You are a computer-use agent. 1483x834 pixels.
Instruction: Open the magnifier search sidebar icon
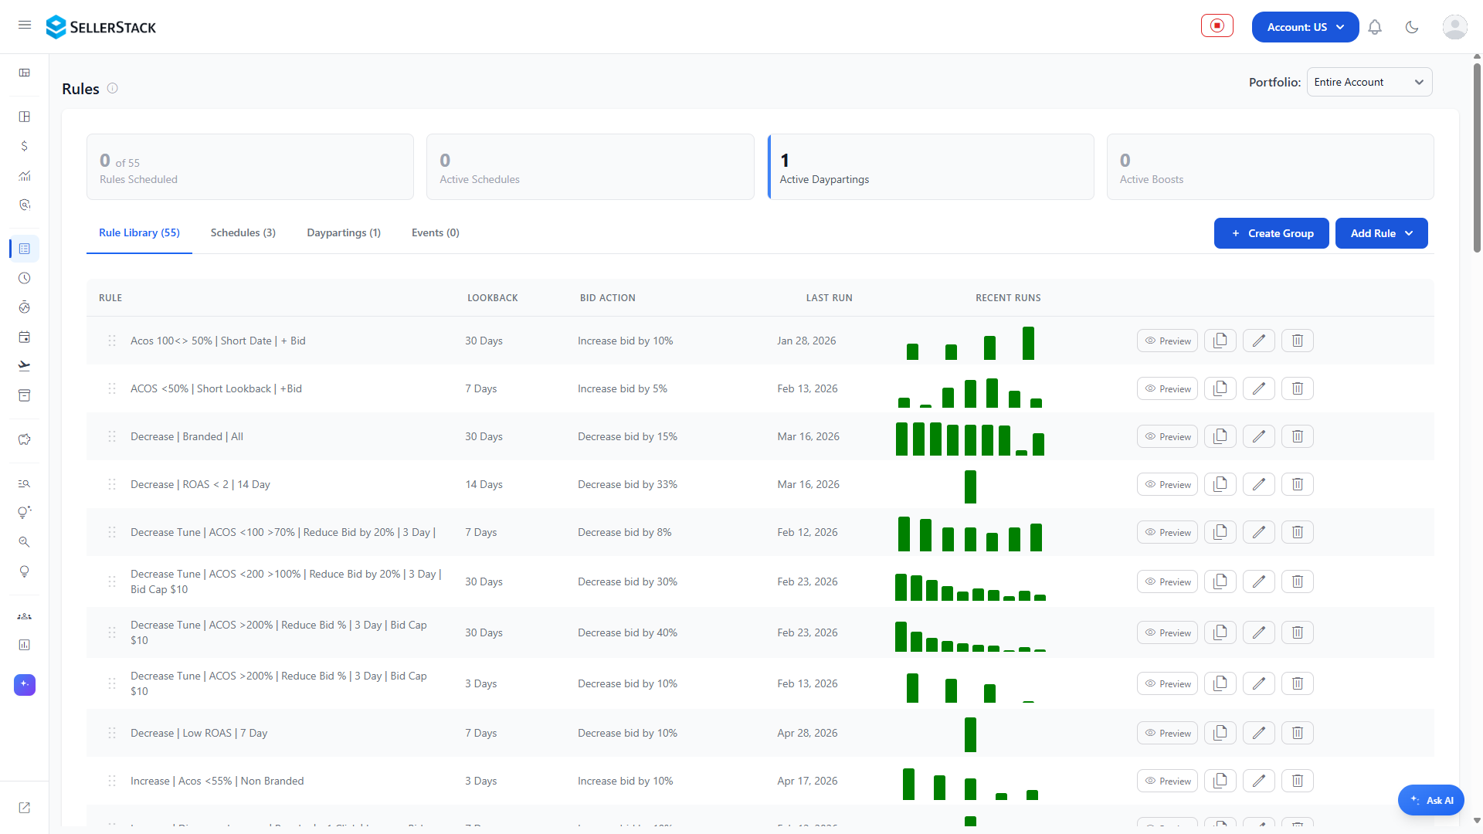click(25, 542)
